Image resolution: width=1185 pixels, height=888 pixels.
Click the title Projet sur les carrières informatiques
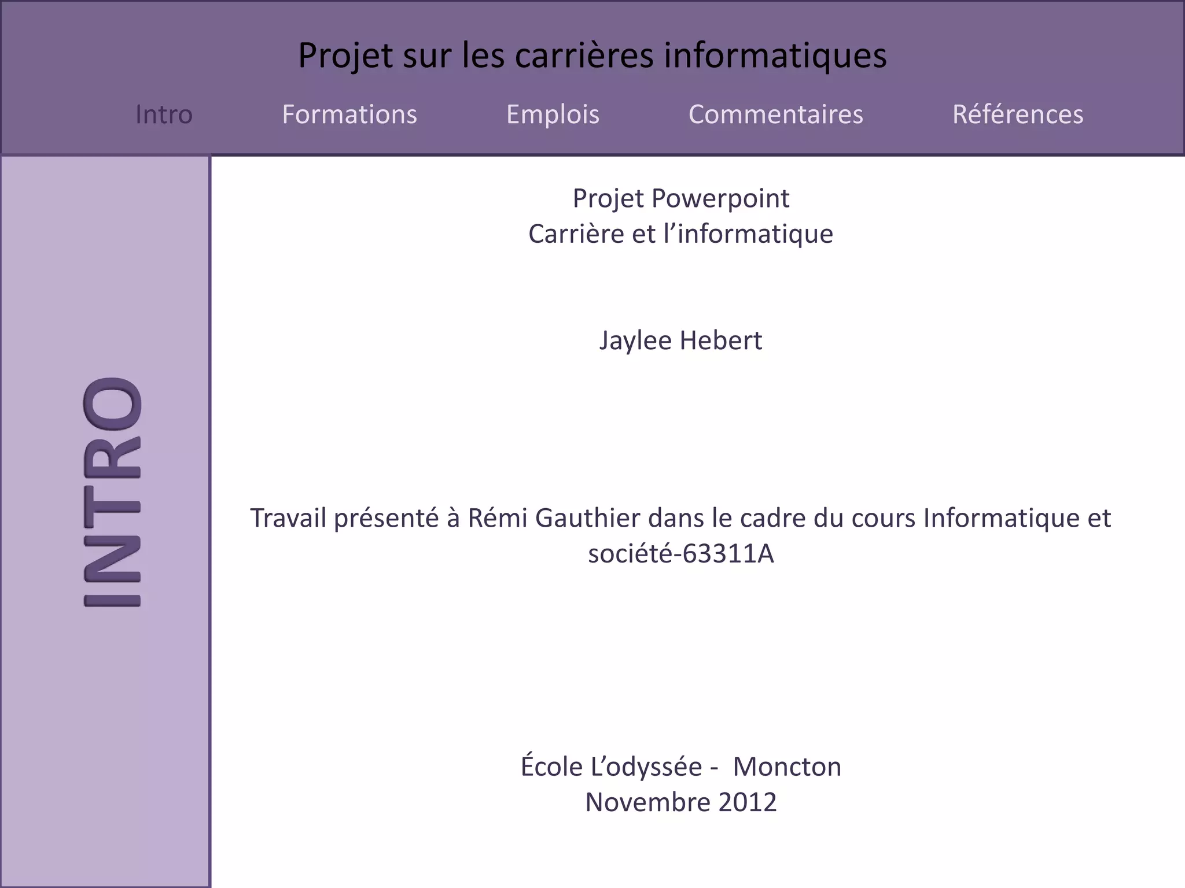[592, 55]
